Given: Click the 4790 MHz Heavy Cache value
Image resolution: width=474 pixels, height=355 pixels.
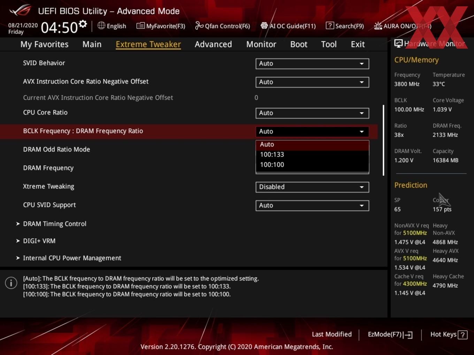Looking at the screenshot, I should click(445, 285).
